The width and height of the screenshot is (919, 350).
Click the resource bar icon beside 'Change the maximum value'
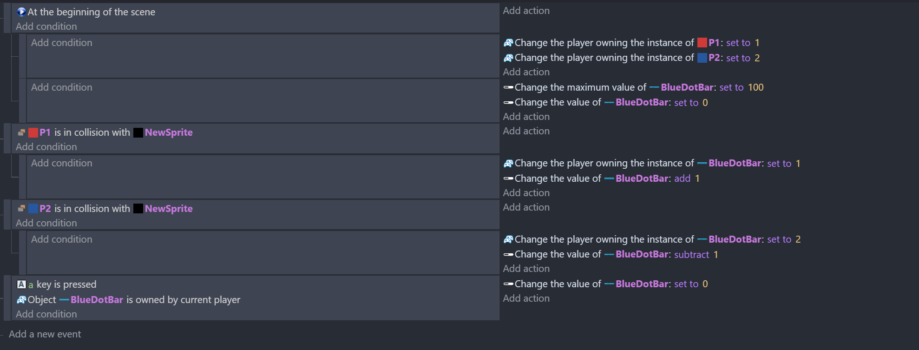pyautogui.click(x=508, y=87)
